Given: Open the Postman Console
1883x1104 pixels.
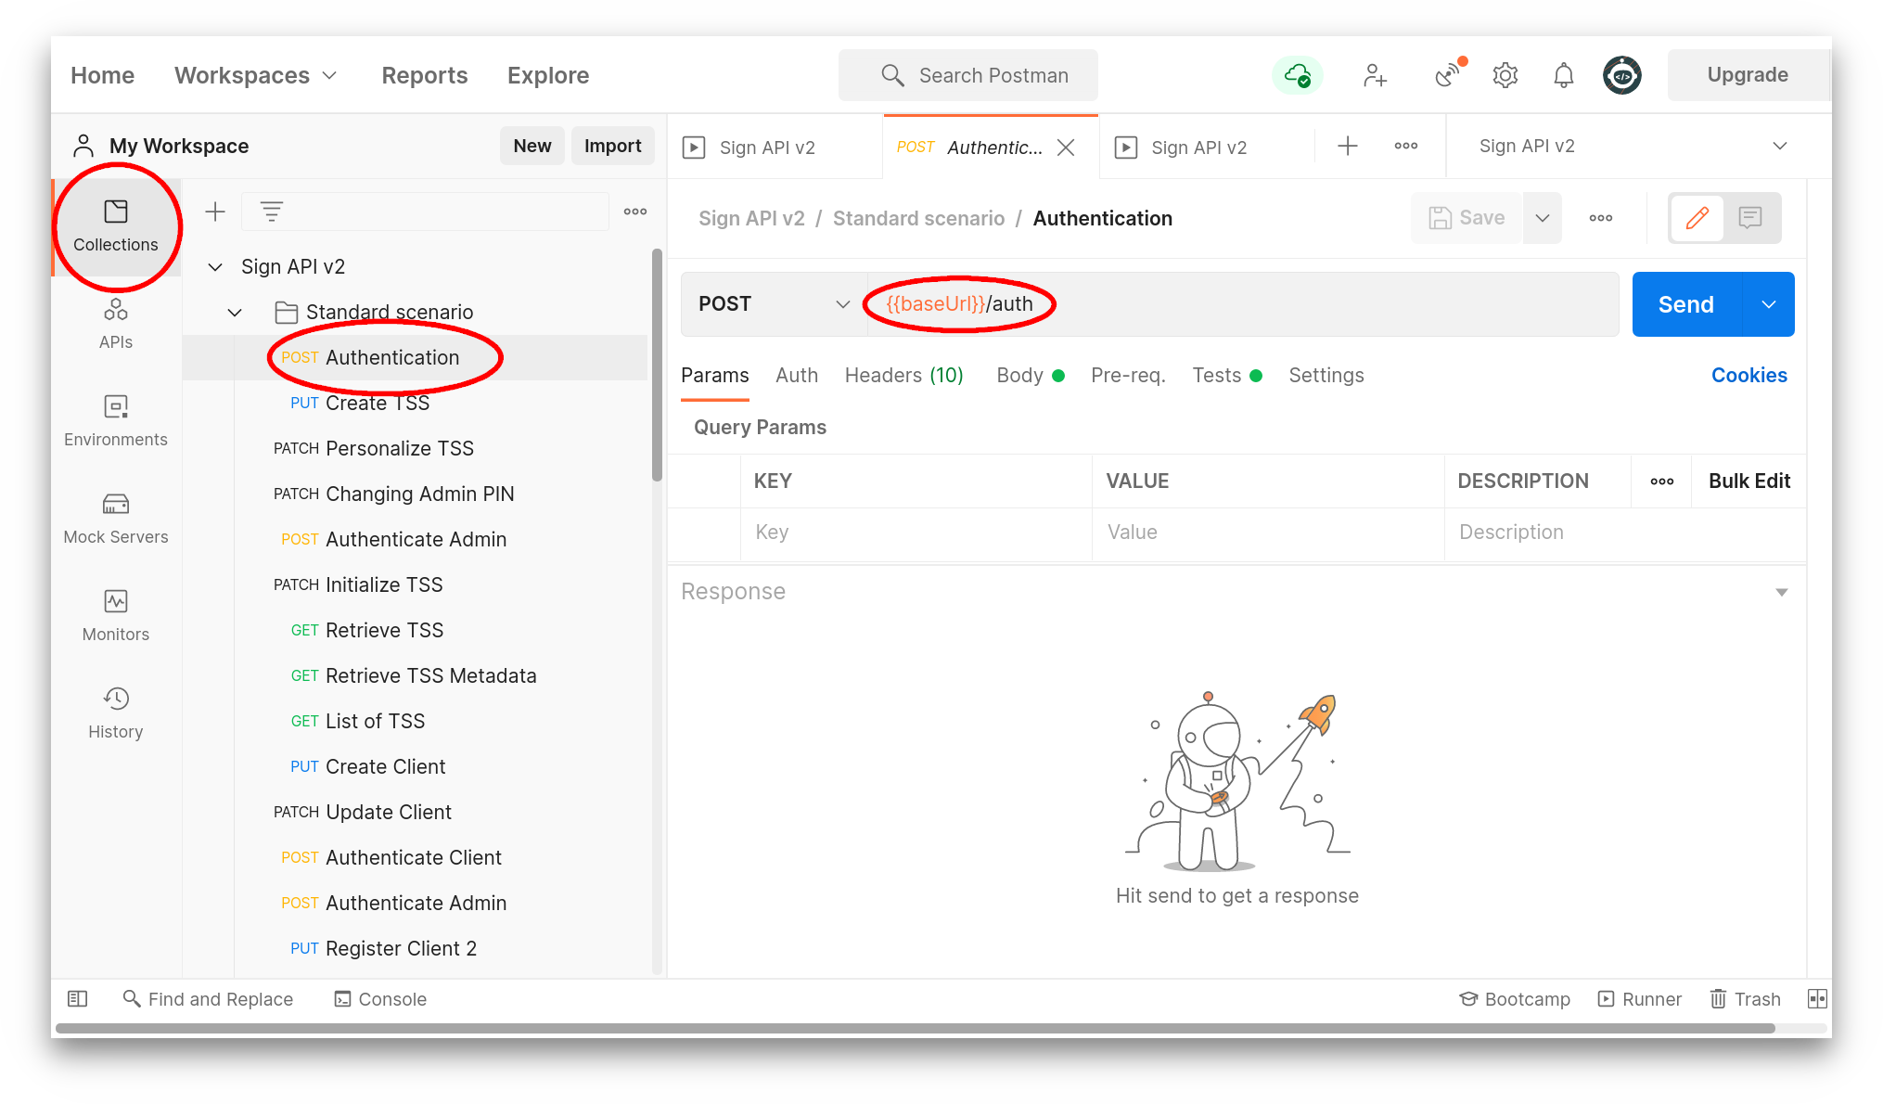Looking at the screenshot, I should point(380,999).
